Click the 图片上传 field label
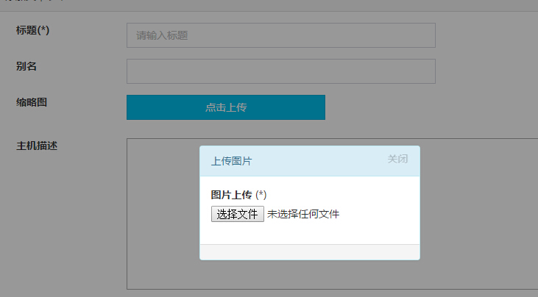 click(231, 195)
